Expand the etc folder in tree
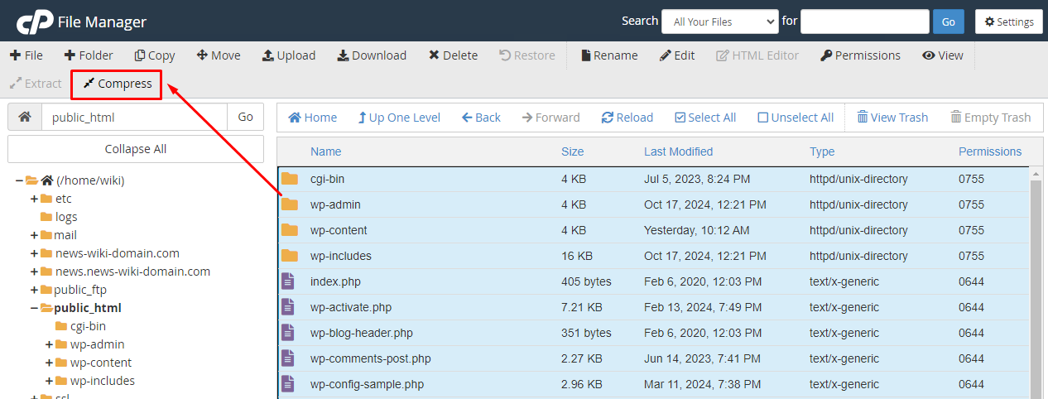The image size is (1048, 399). (x=35, y=199)
